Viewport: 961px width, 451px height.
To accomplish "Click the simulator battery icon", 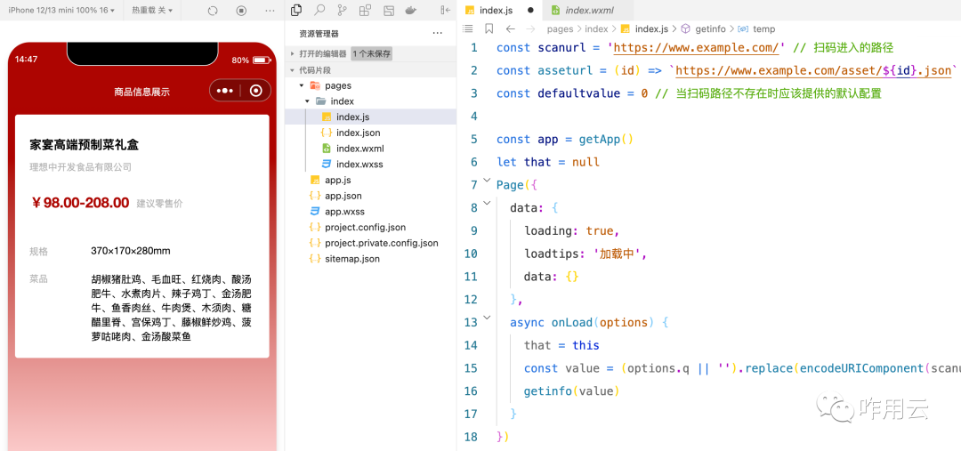I will pos(261,60).
